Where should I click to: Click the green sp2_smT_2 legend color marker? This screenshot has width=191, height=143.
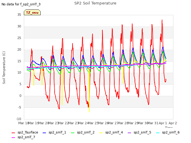click(73, 133)
